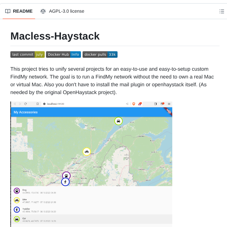The height and width of the screenshot is (227, 227).
Task: Click the browser reload icon in screenshot
Action: (26, 104)
